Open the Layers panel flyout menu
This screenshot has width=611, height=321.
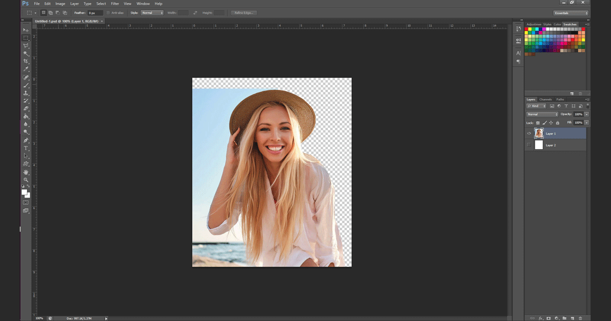pyautogui.click(x=588, y=99)
